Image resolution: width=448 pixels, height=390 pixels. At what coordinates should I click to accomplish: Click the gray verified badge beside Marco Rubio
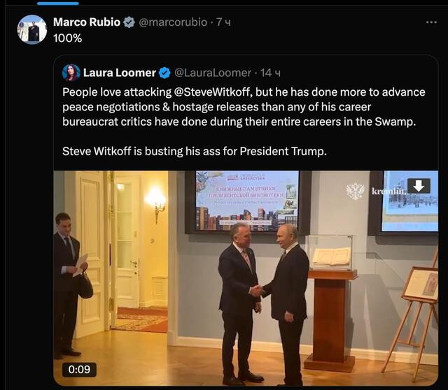129,22
